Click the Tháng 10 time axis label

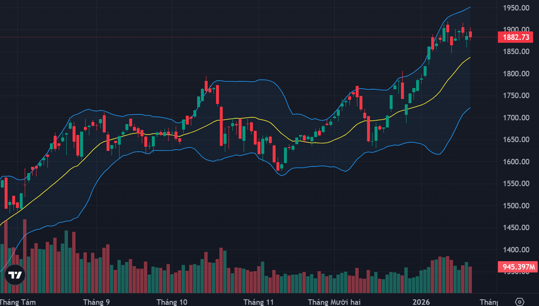172,302
